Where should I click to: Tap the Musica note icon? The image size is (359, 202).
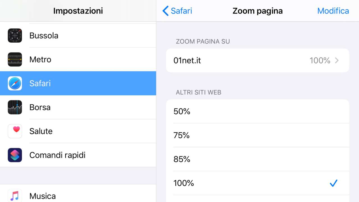tap(15, 196)
